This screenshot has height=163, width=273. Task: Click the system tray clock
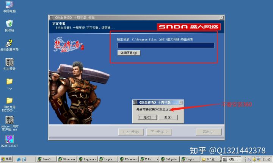[267, 159]
